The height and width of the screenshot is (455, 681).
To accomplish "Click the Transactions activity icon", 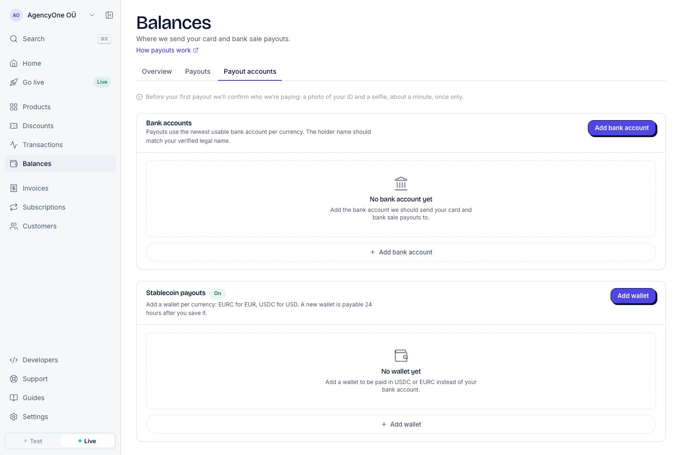I will (14, 145).
